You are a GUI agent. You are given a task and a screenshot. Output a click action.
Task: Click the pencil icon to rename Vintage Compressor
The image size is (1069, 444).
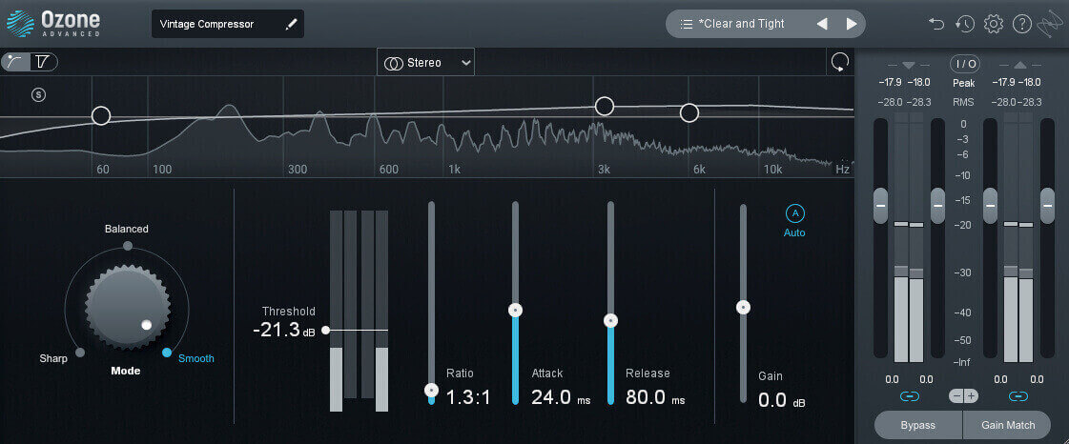point(291,25)
